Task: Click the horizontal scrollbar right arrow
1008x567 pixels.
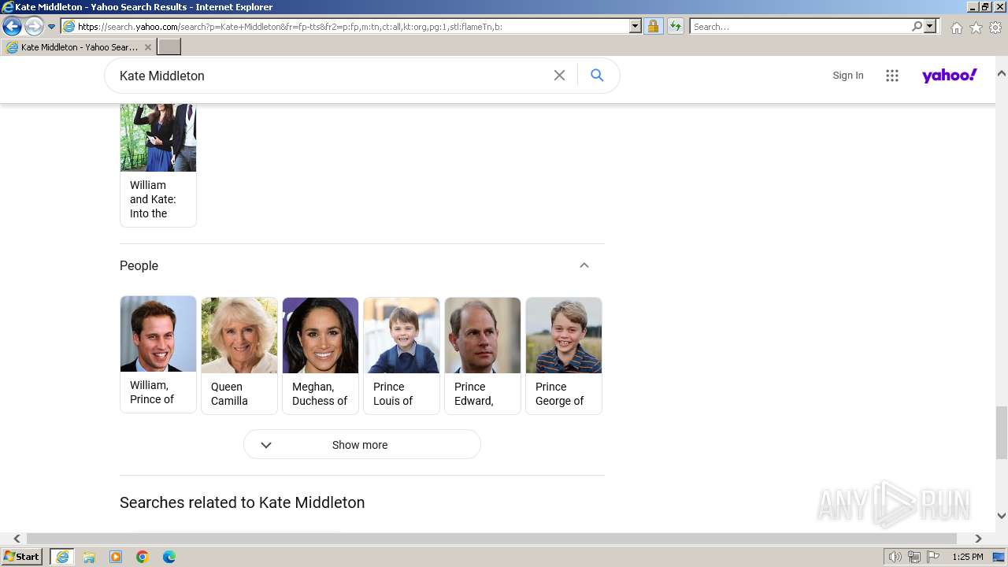Action: [x=978, y=539]
